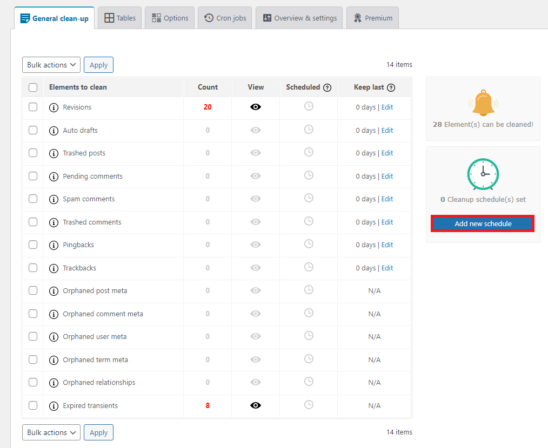The image size is (548, 448).
Task: Click the bell notification icon
Action: click(x=483, y=103)
